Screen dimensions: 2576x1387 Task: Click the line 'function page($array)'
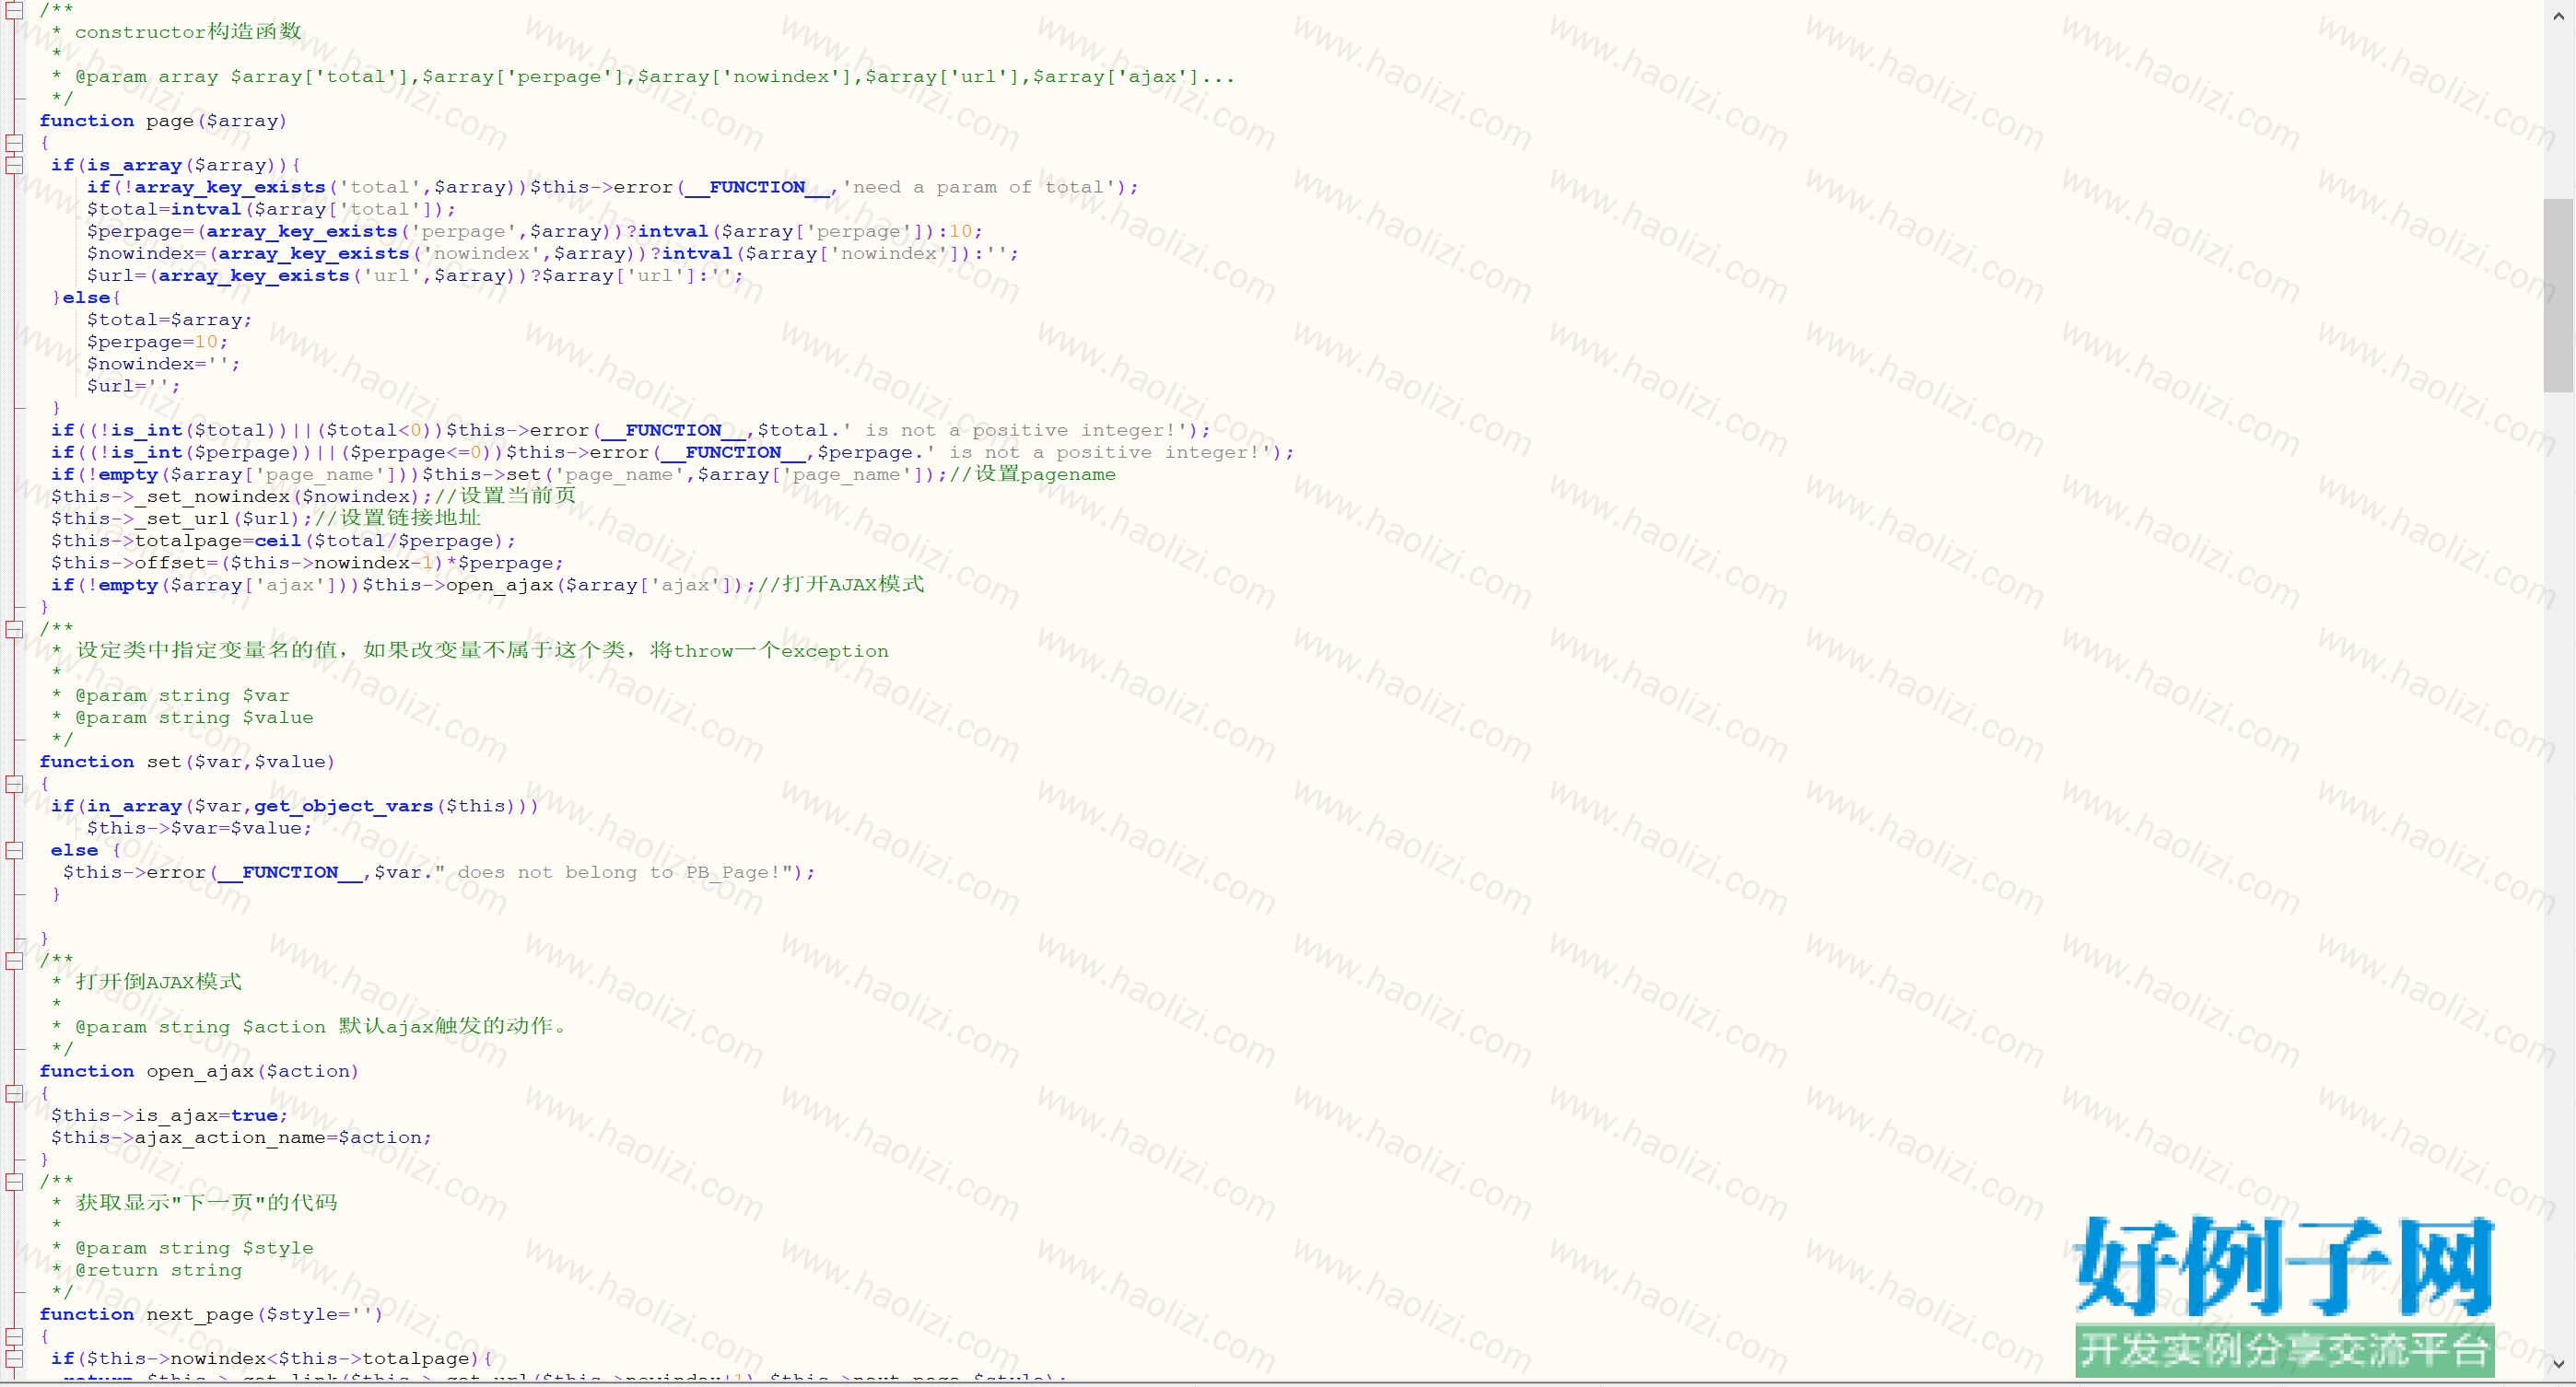[x=163, y=121]
